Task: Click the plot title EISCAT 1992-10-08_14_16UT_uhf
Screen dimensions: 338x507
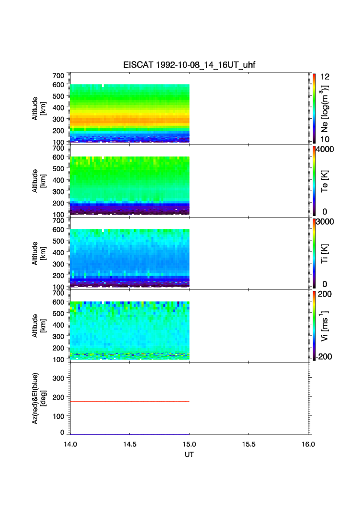Action: pyautogui.click(x=189, y=65)
